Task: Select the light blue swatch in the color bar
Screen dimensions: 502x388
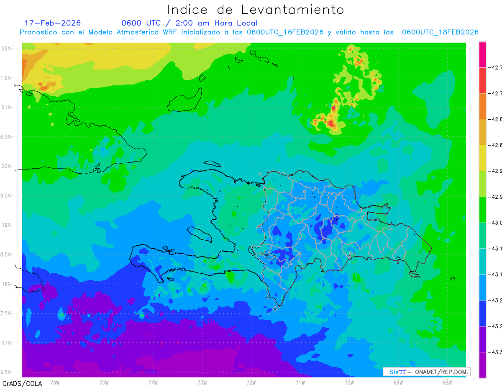Action: [x=482, y=288]
